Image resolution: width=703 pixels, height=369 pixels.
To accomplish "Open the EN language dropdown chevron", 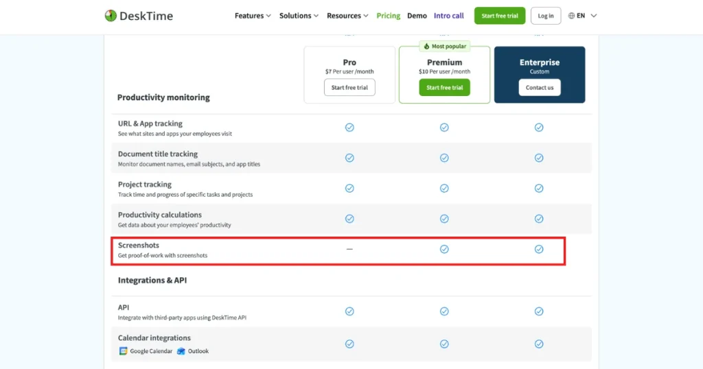I will (594, 16).
